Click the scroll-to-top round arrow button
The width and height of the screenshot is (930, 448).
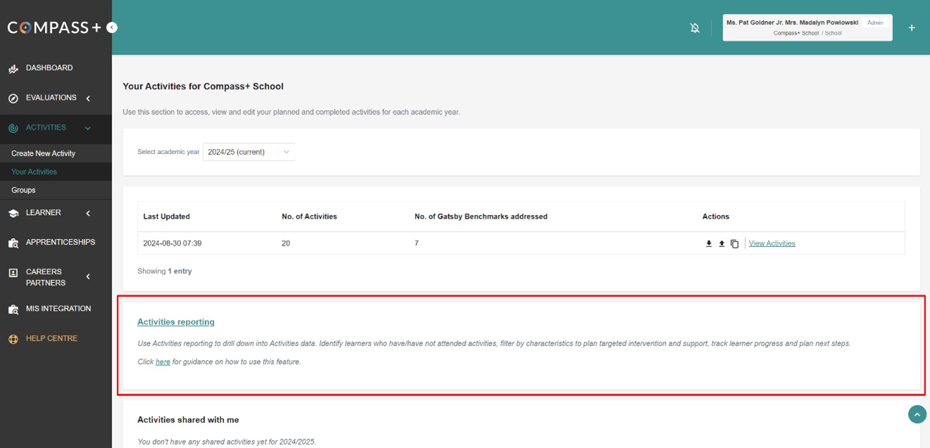(917, 415)
